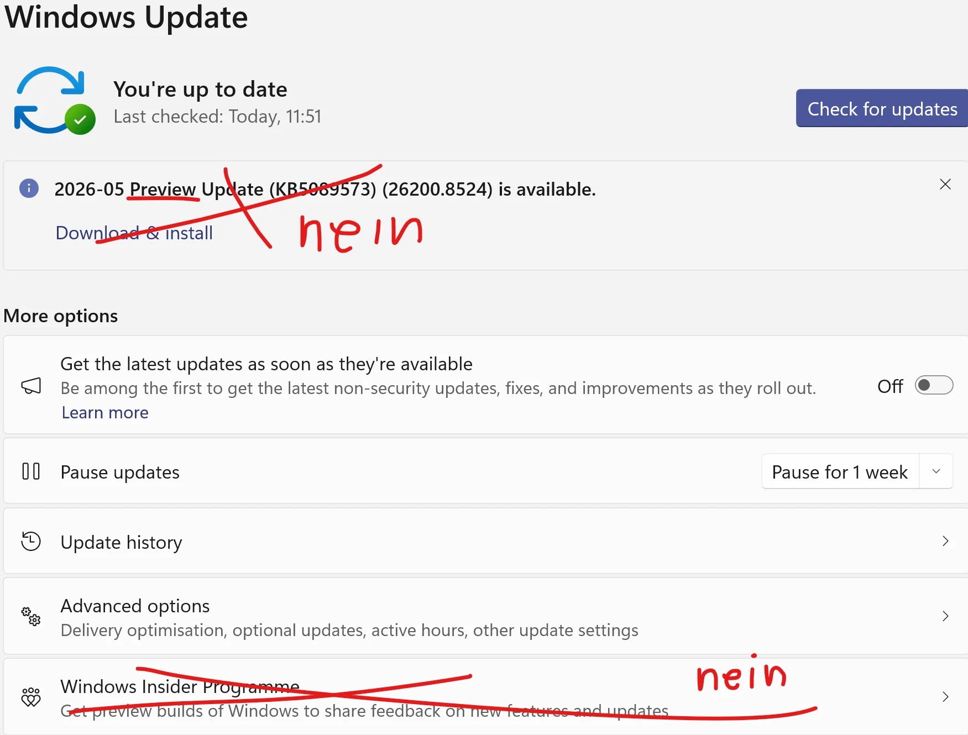Expand Update history with chevron

(x=945, y=541)
